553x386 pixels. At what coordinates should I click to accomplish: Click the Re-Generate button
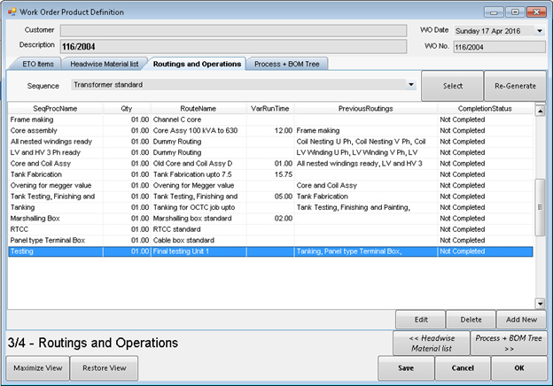coord(515,86)
